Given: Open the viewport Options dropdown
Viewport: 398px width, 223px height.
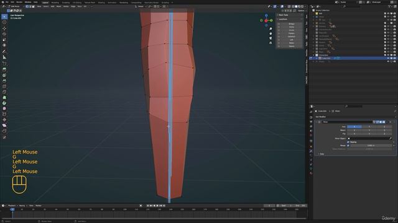Looking at the screenshot, I should coord(302,11).
